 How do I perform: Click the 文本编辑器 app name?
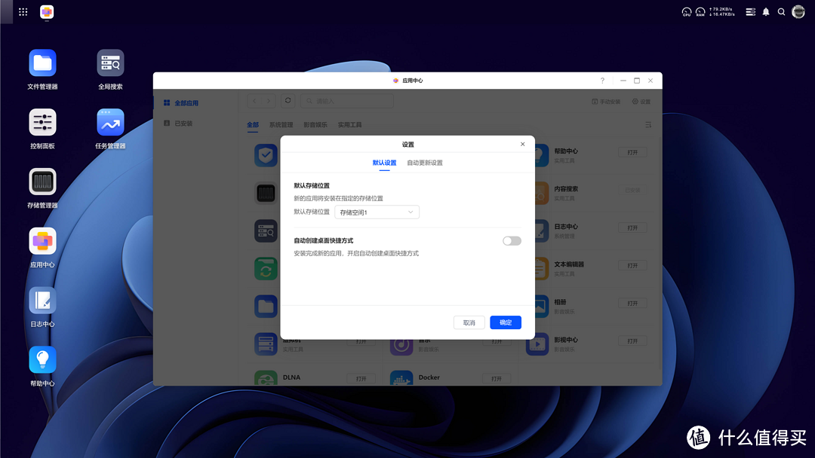point(569,264)
